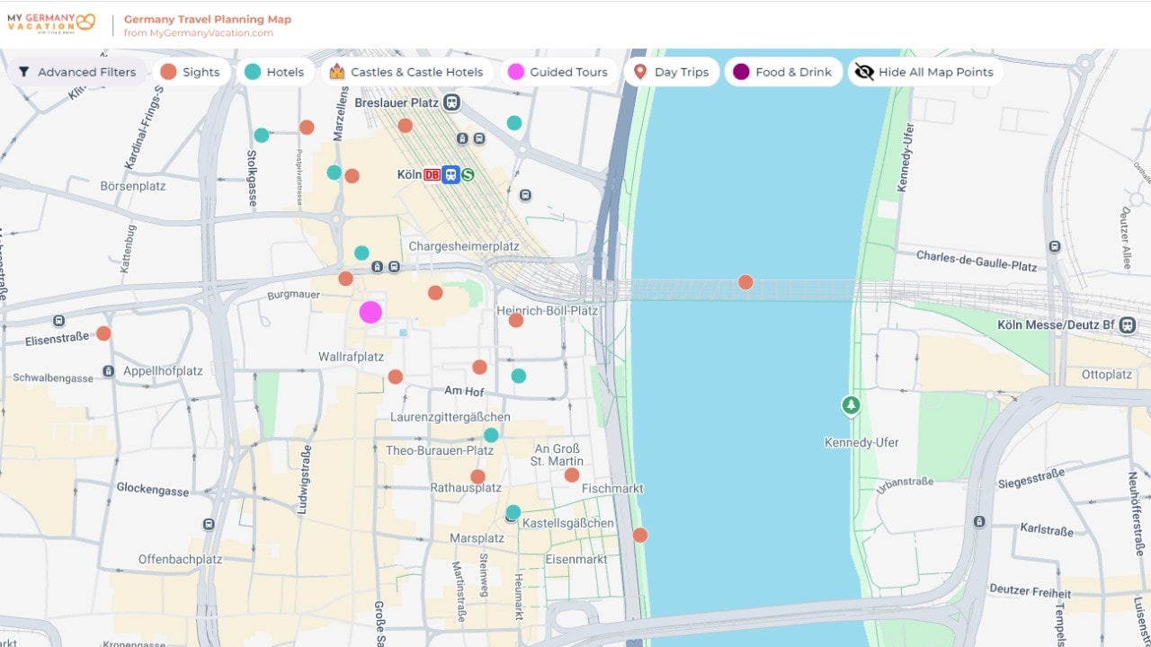Select the sight marker near Eisenstraße
This screenshot has height=647, width=1151.
point(103,333)
